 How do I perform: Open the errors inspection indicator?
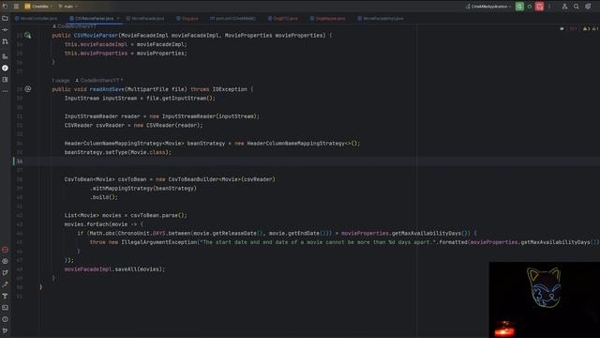point(574,29)
